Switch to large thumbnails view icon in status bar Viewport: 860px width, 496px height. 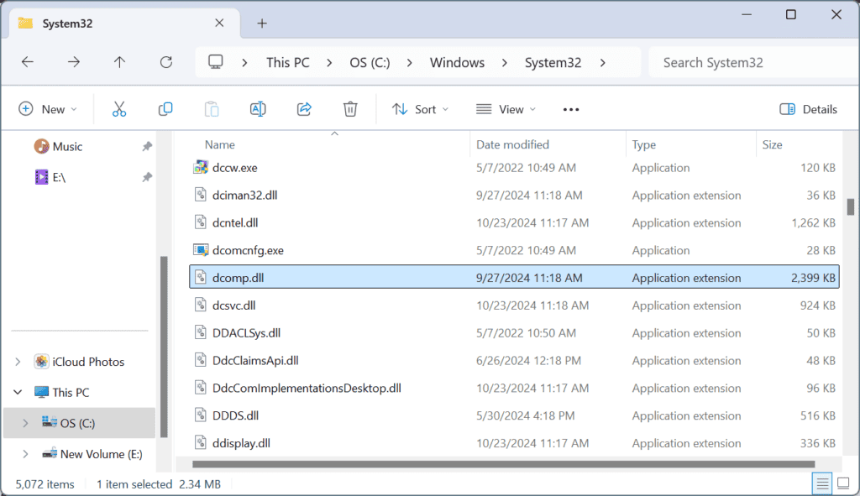(843, 483)
